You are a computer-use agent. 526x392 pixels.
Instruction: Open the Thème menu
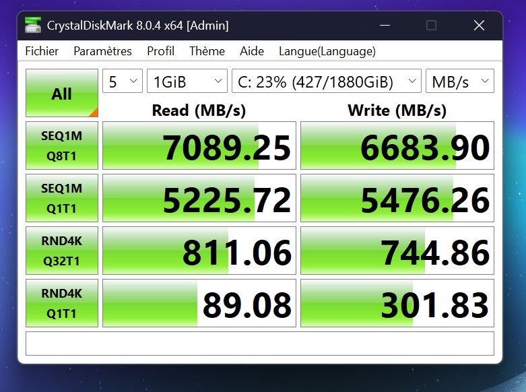point(207,51)
